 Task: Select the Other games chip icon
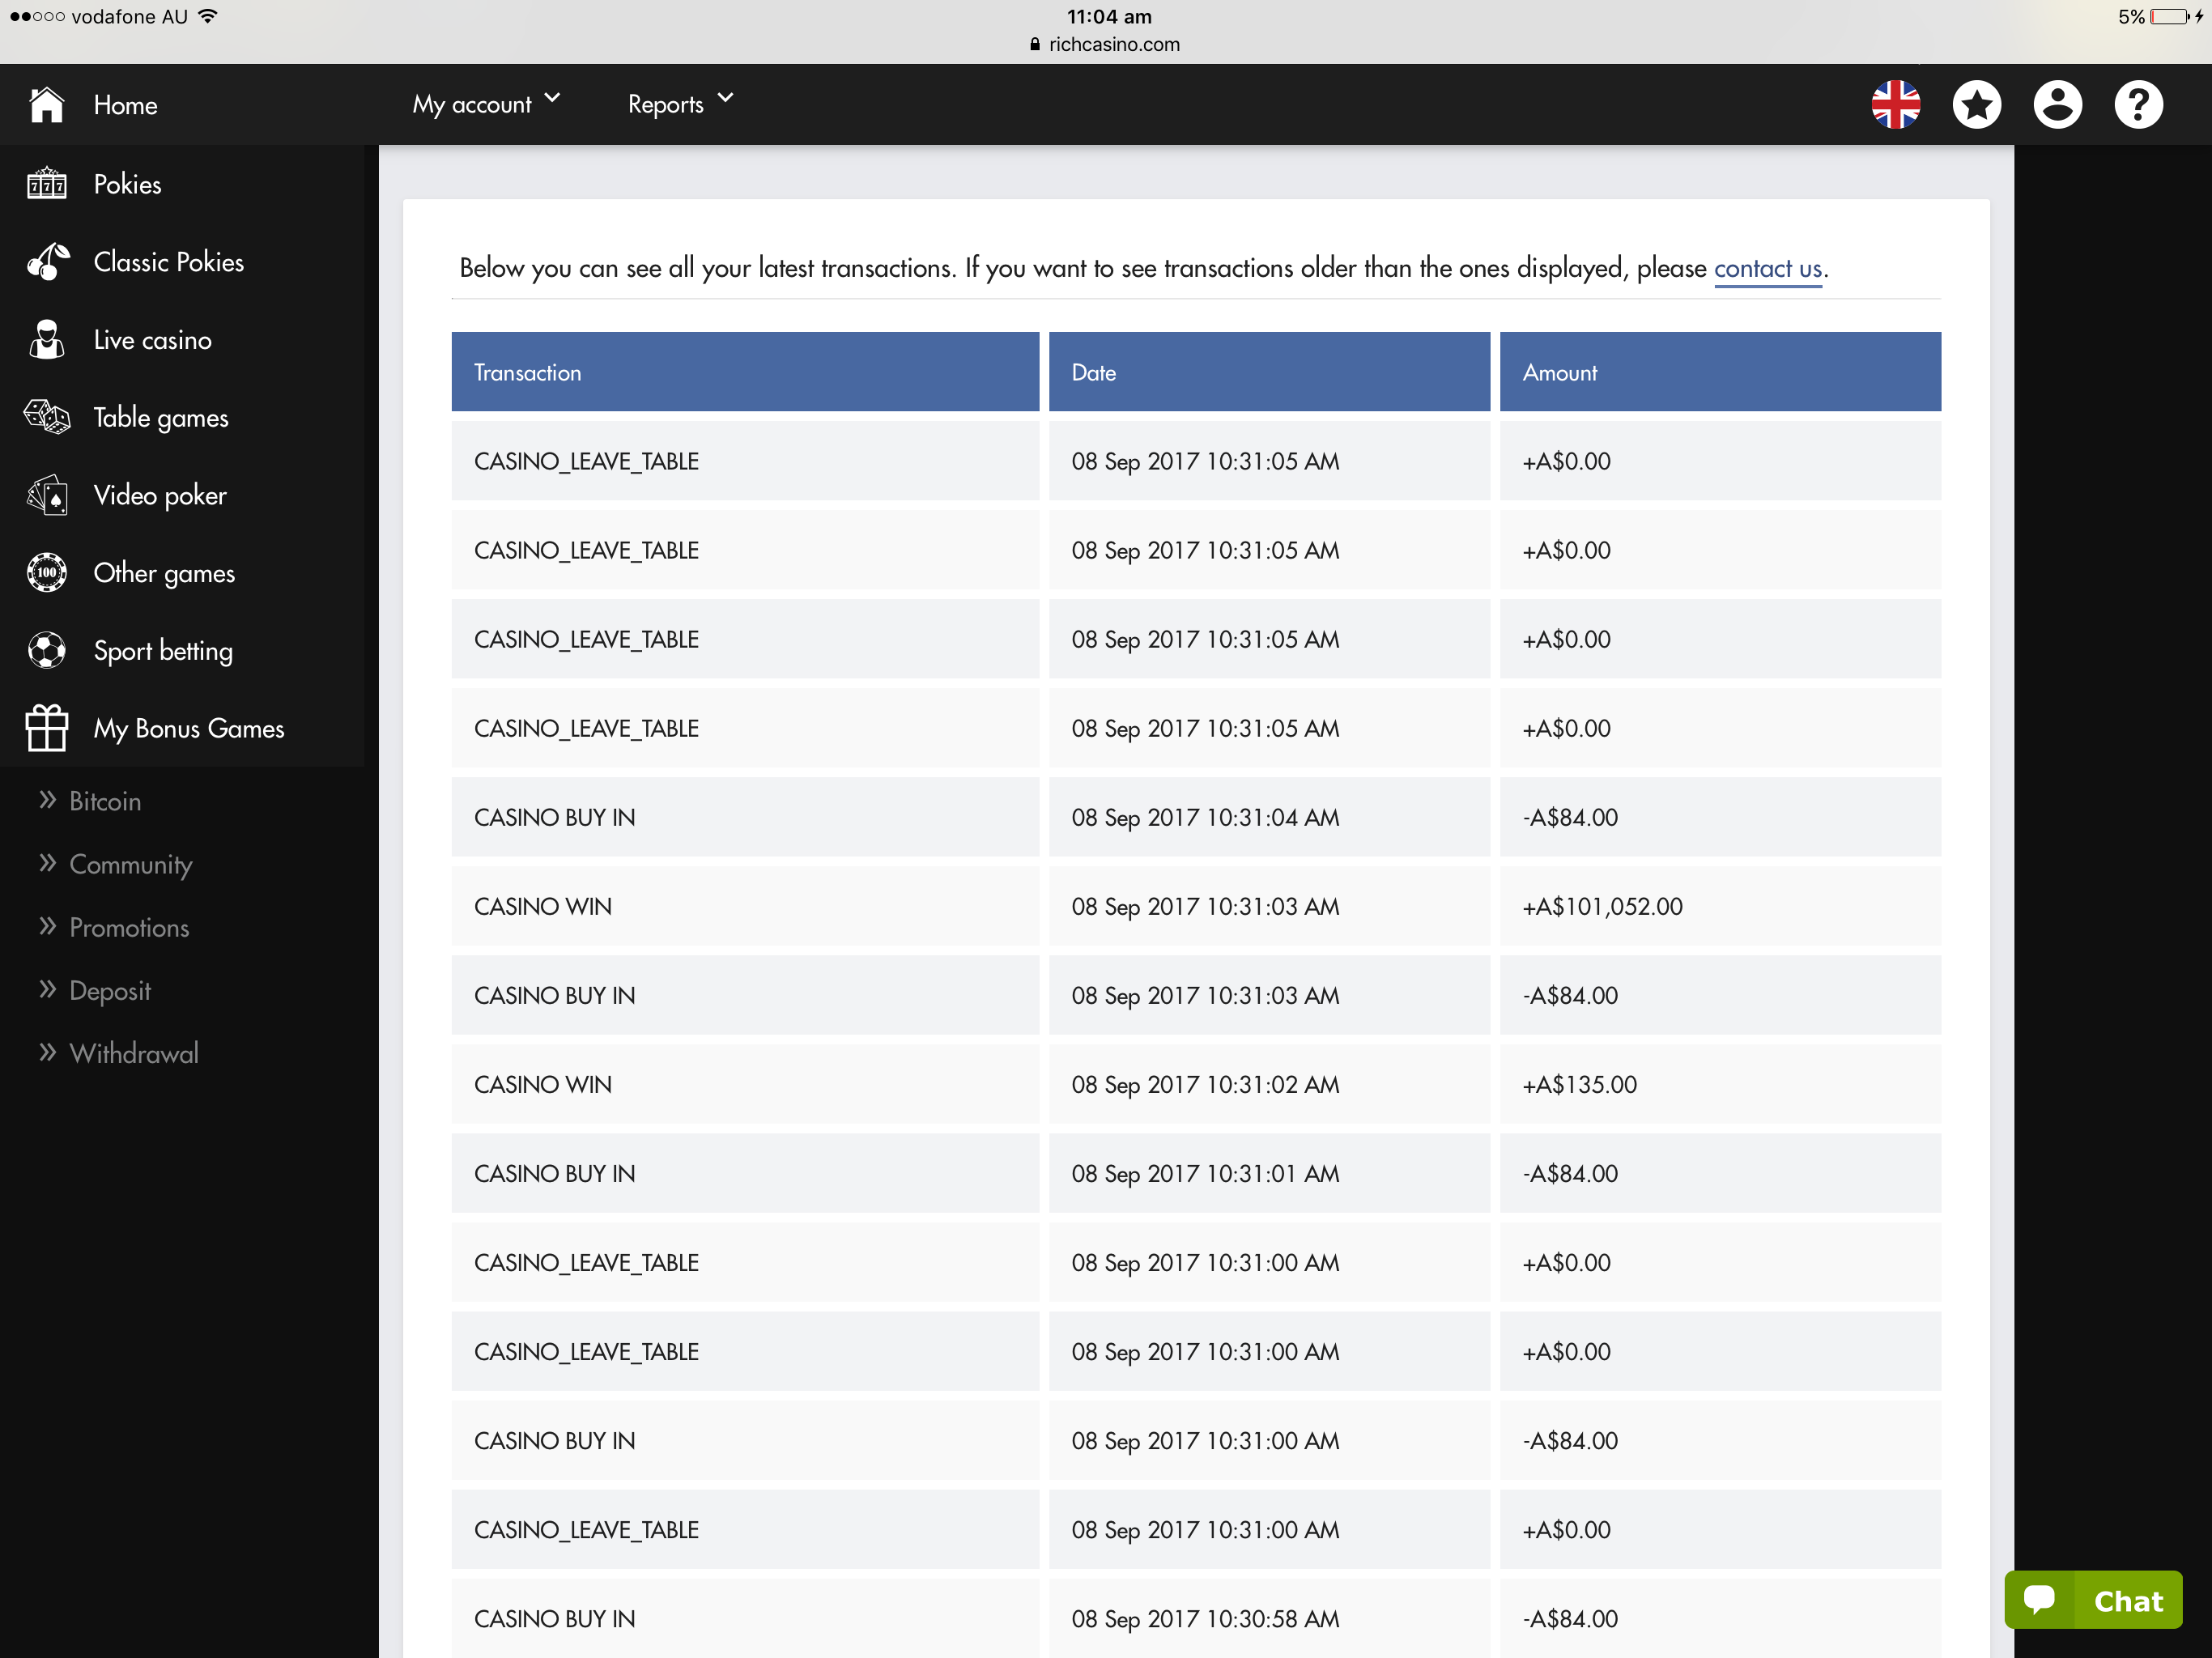(46, 572)
